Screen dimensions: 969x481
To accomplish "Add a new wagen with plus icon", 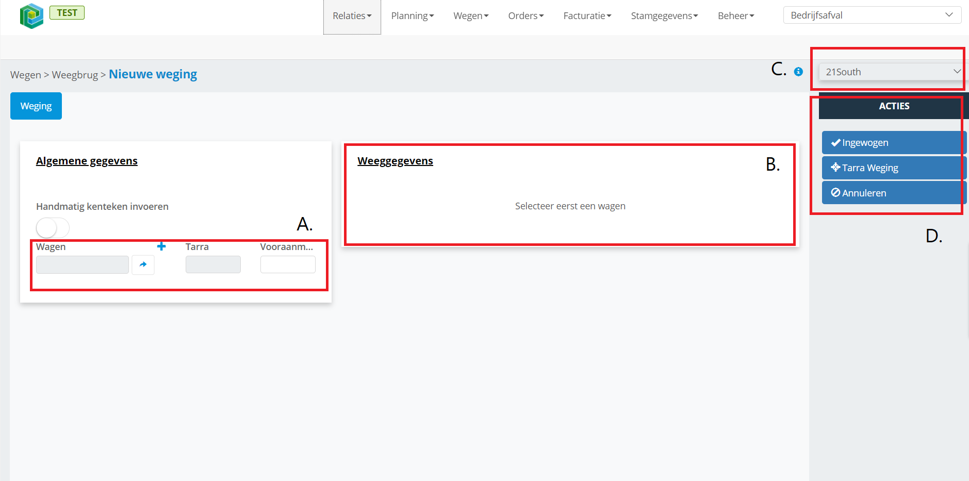I will click(x=161, y=246).
